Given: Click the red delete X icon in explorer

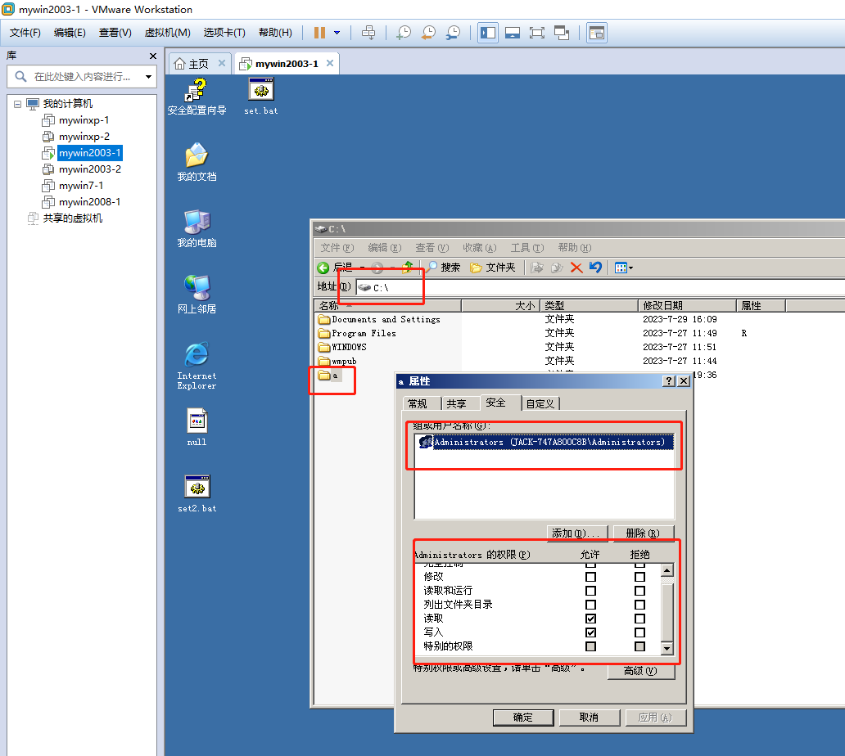Looking at the screenshot, I should (x=576, y=268).
